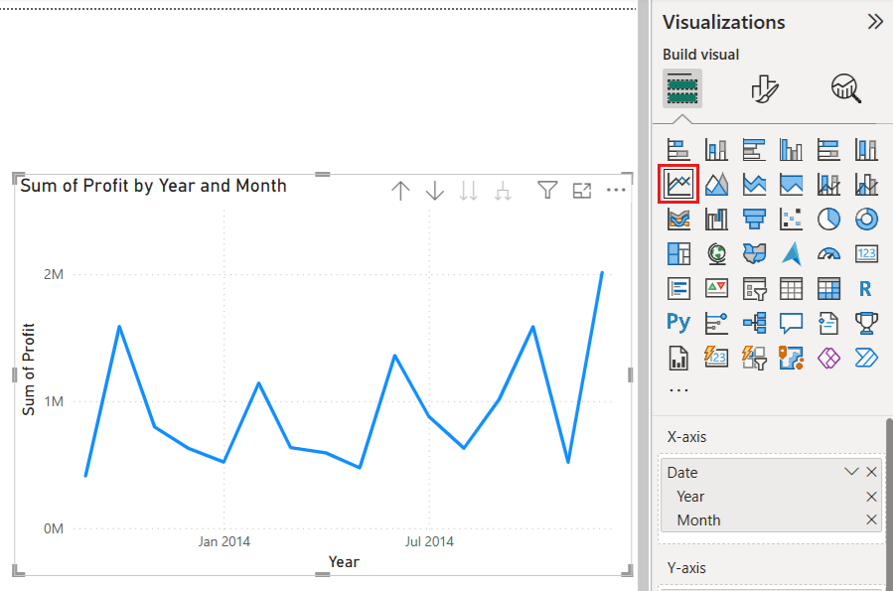Select the Decomposition tree visual

pyautogui.click(x=754, y=323)
